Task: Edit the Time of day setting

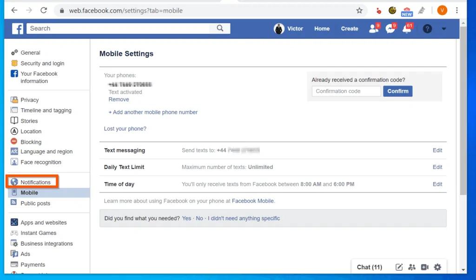Action: tap(437, 184)
